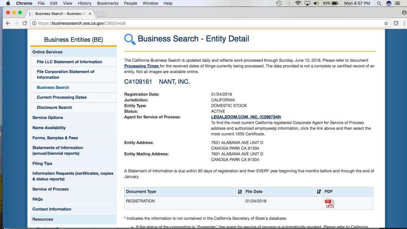The height and width of the screenshot is (229, 407).
Task: Reload the current page
Action: [24, 23]
